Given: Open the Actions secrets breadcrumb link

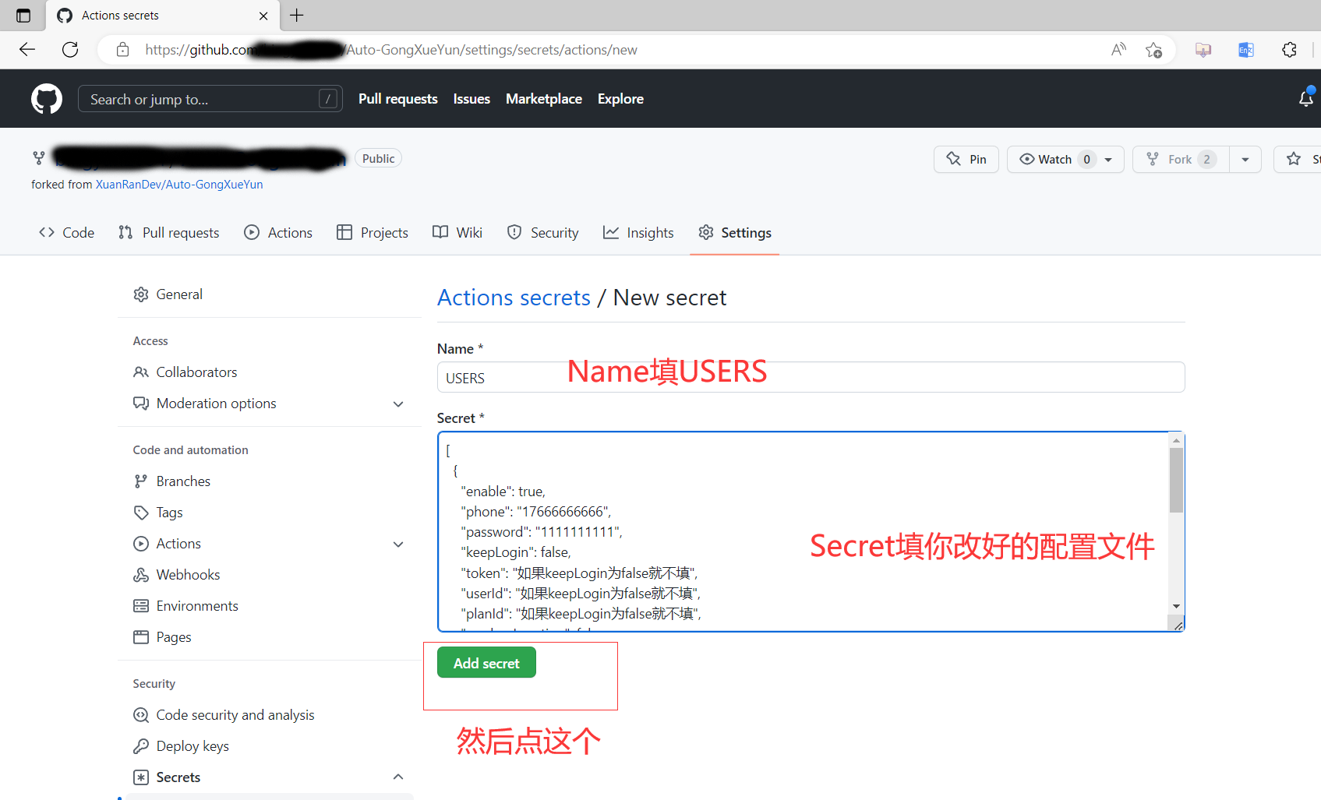Looking at the screenshot, I should (514, 298).
